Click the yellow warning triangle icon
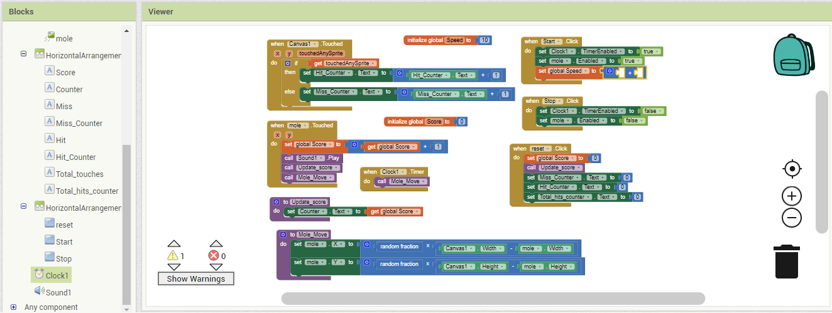 tap(173, 256)
